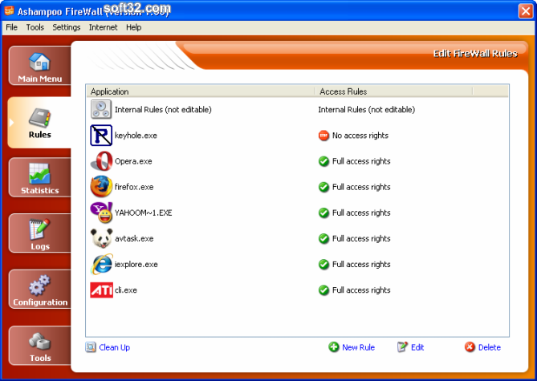Select the Opera.exe row name

tap(133, 161)
